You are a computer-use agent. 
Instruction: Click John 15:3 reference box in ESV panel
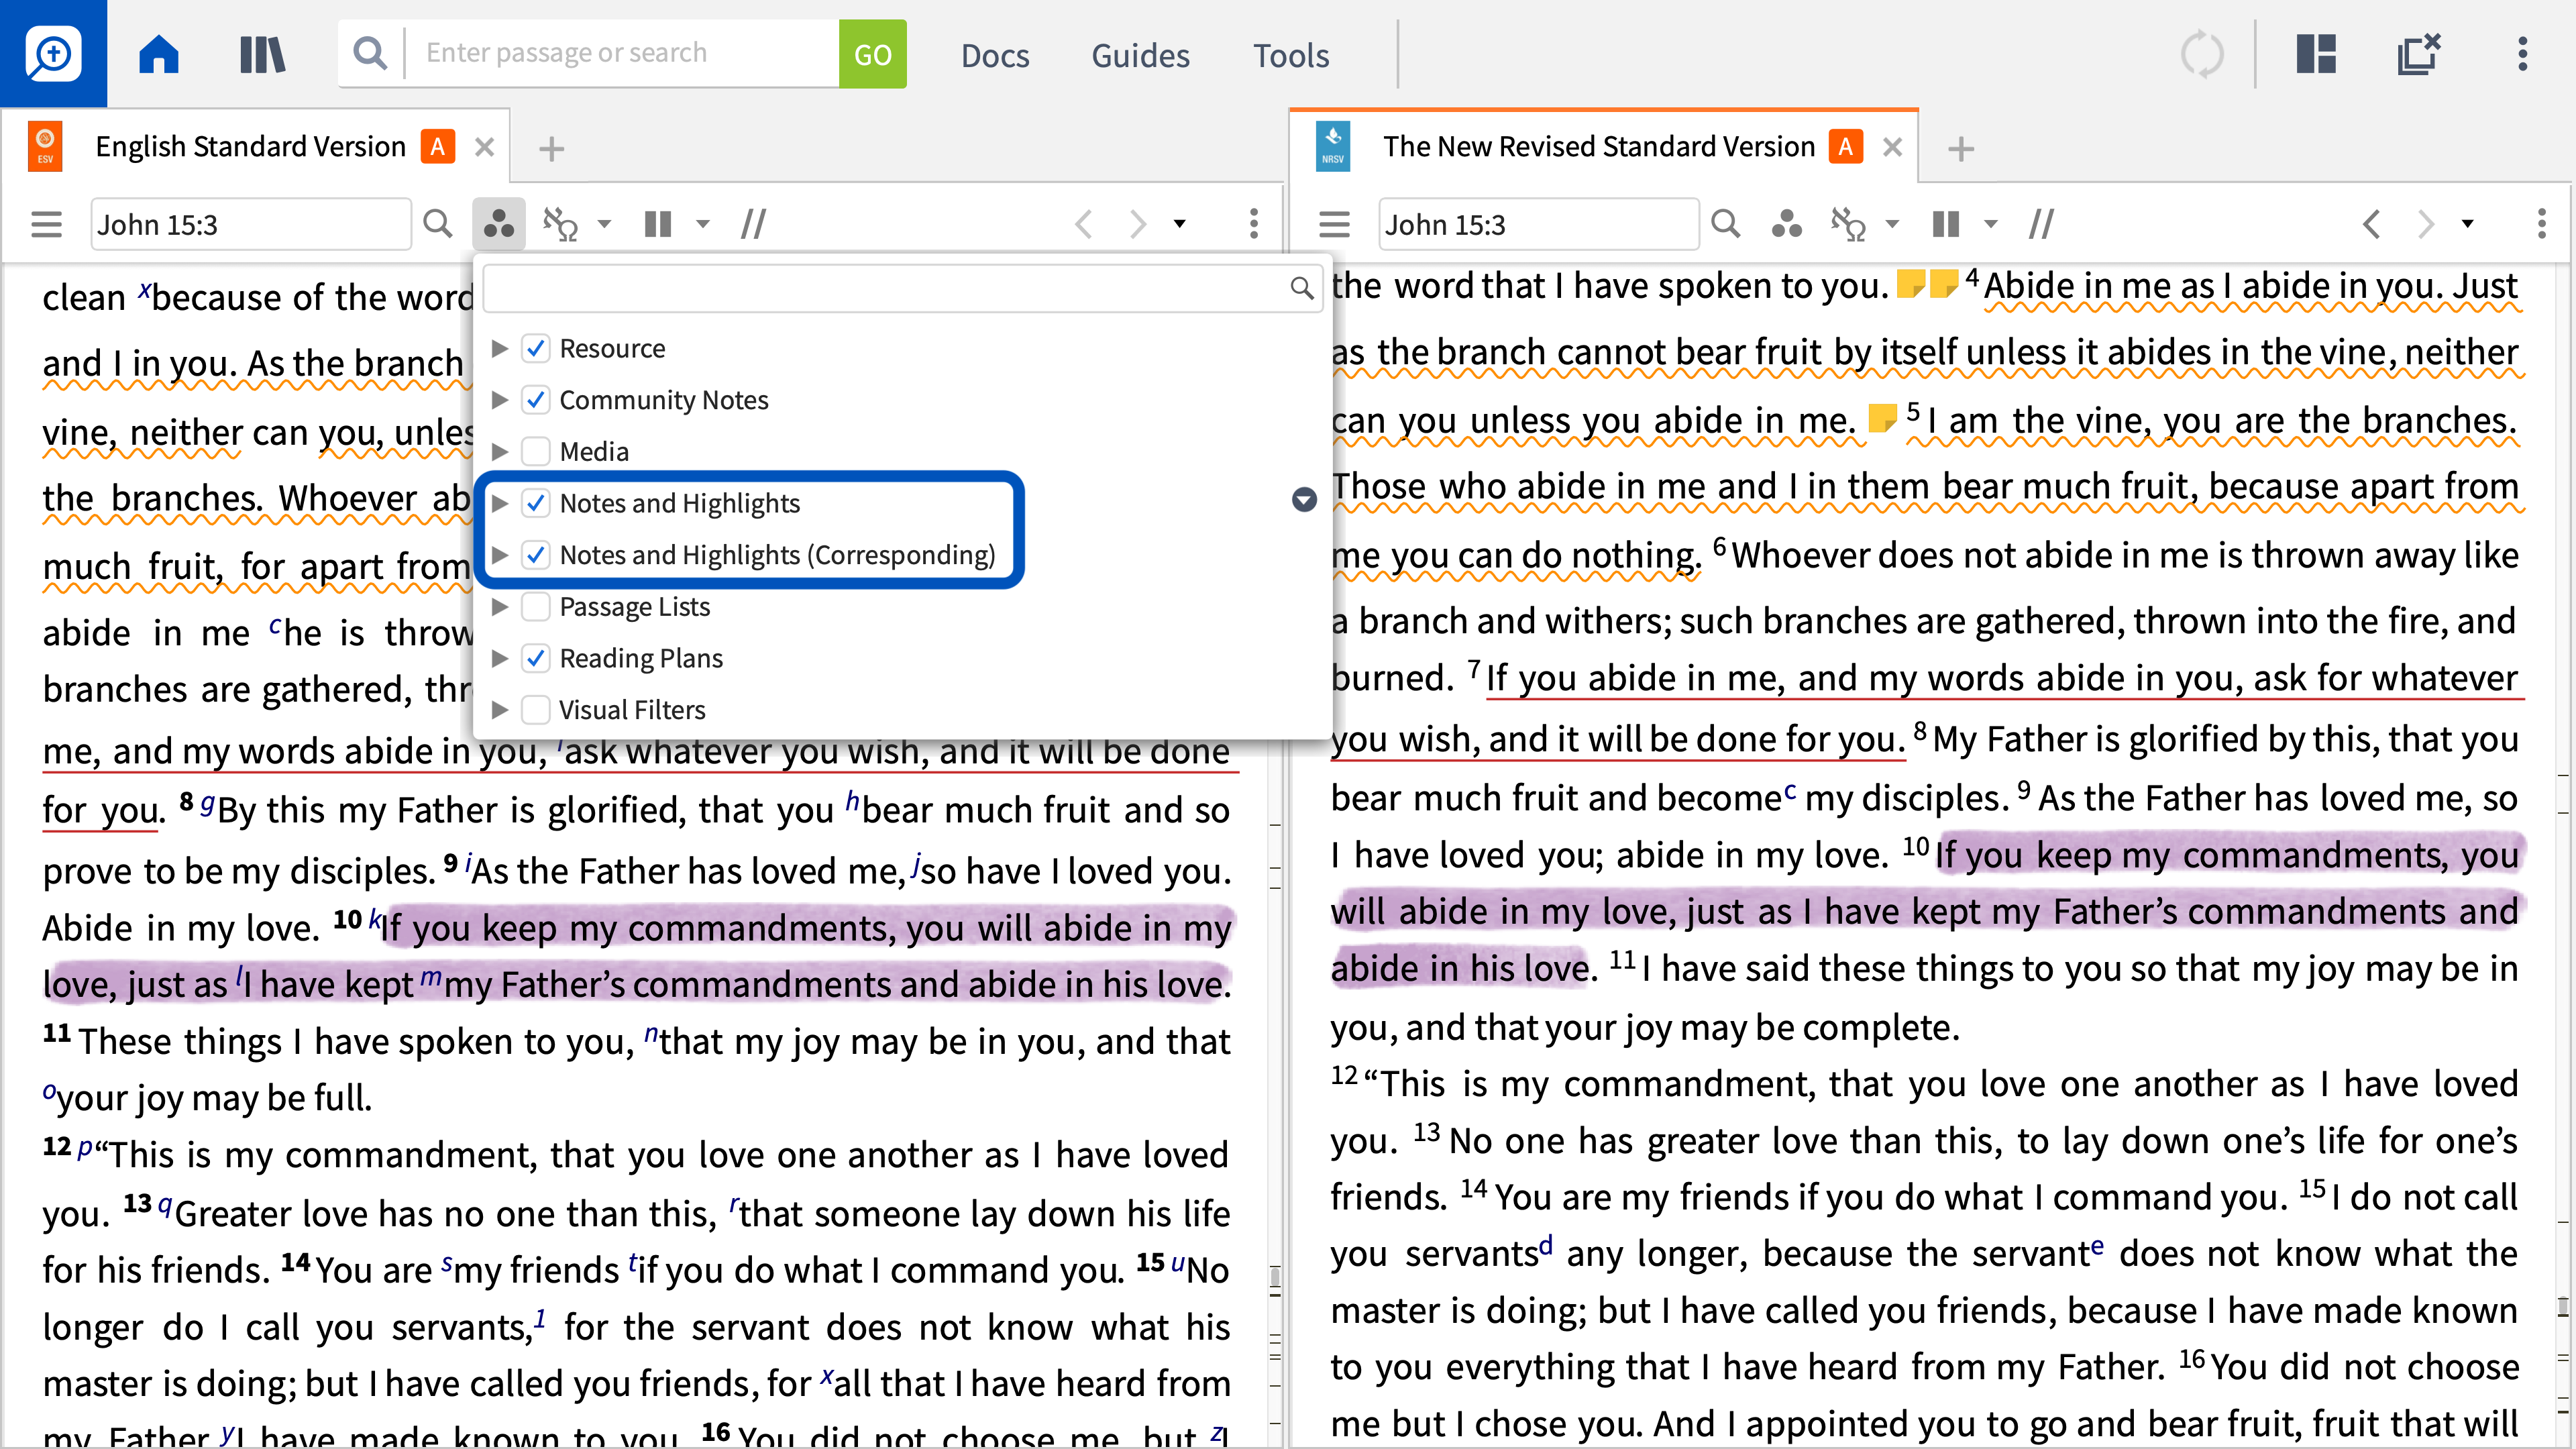pyautogui.click(x=250, y=224)
